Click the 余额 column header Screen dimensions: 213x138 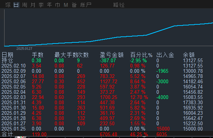point(189,55)
